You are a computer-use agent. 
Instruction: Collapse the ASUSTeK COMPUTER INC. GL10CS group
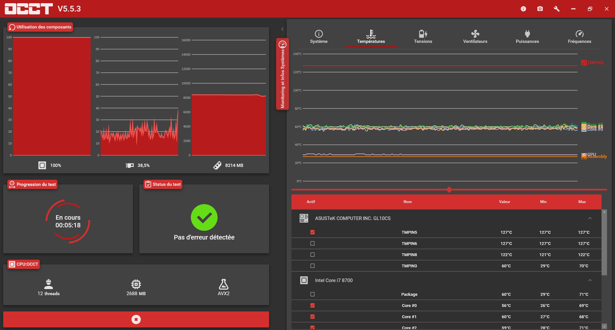pos(590,218)
